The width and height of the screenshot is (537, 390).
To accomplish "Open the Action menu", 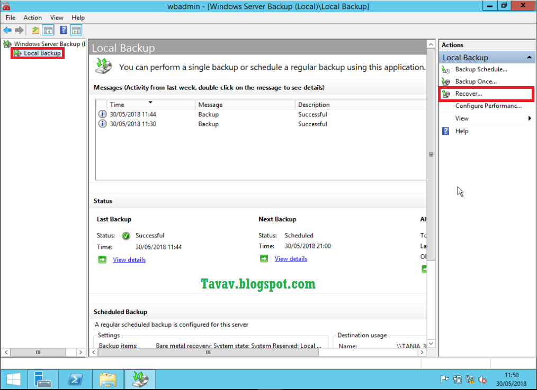I will [32, 17].
